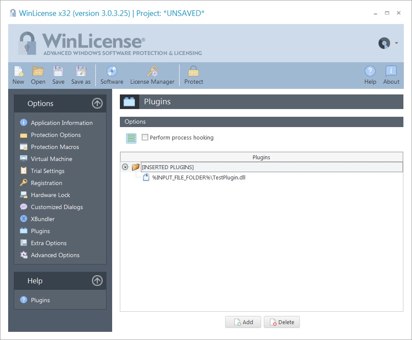Open the Plugins help topic
The width and height of the screenshot is (412, 340).
click(40, 300)
